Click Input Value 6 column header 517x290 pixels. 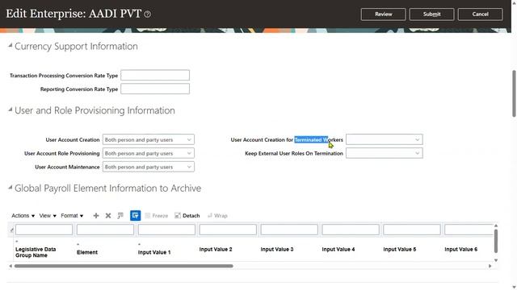pyautogui.click(x=461, y=249)
